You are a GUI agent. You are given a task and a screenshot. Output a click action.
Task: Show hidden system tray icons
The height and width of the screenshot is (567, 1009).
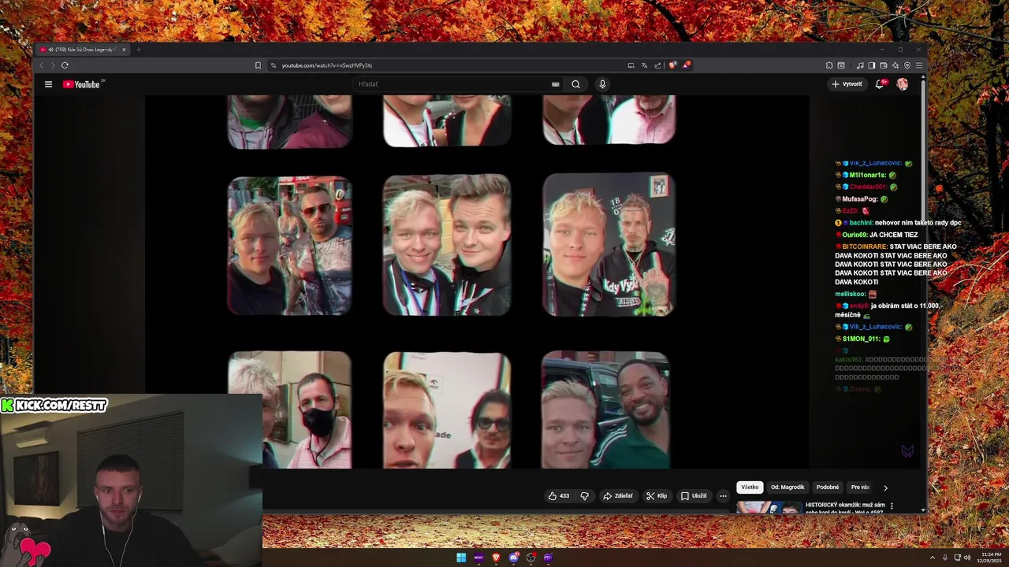[x=933, y=558]
